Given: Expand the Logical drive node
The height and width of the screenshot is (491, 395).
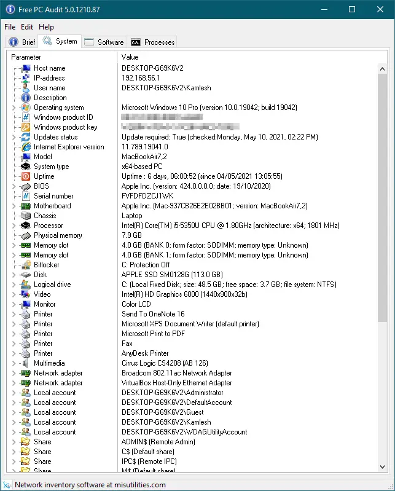Looking at the screenshot, I should coord(14,285).
